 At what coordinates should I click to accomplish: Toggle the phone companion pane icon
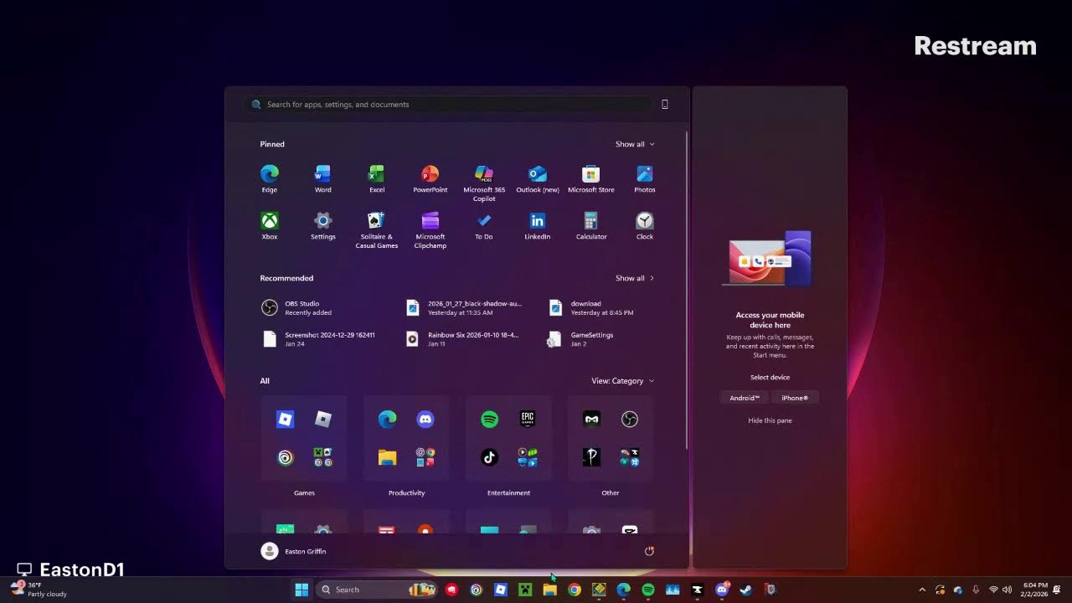[665, 105]
